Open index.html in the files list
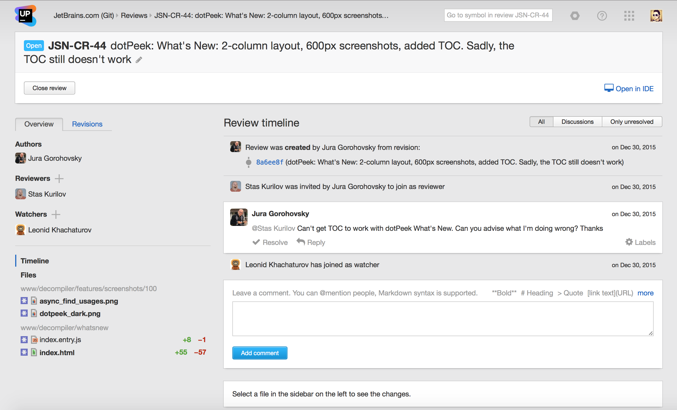Image resolution: width=677 pixels, height=410 pixels. [x=57, y=352]
